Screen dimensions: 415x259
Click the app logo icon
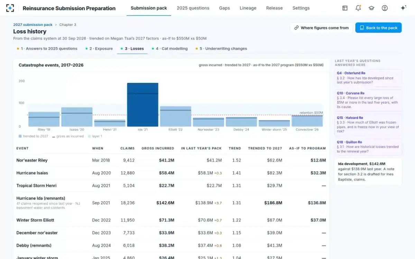tap(10, 8)
